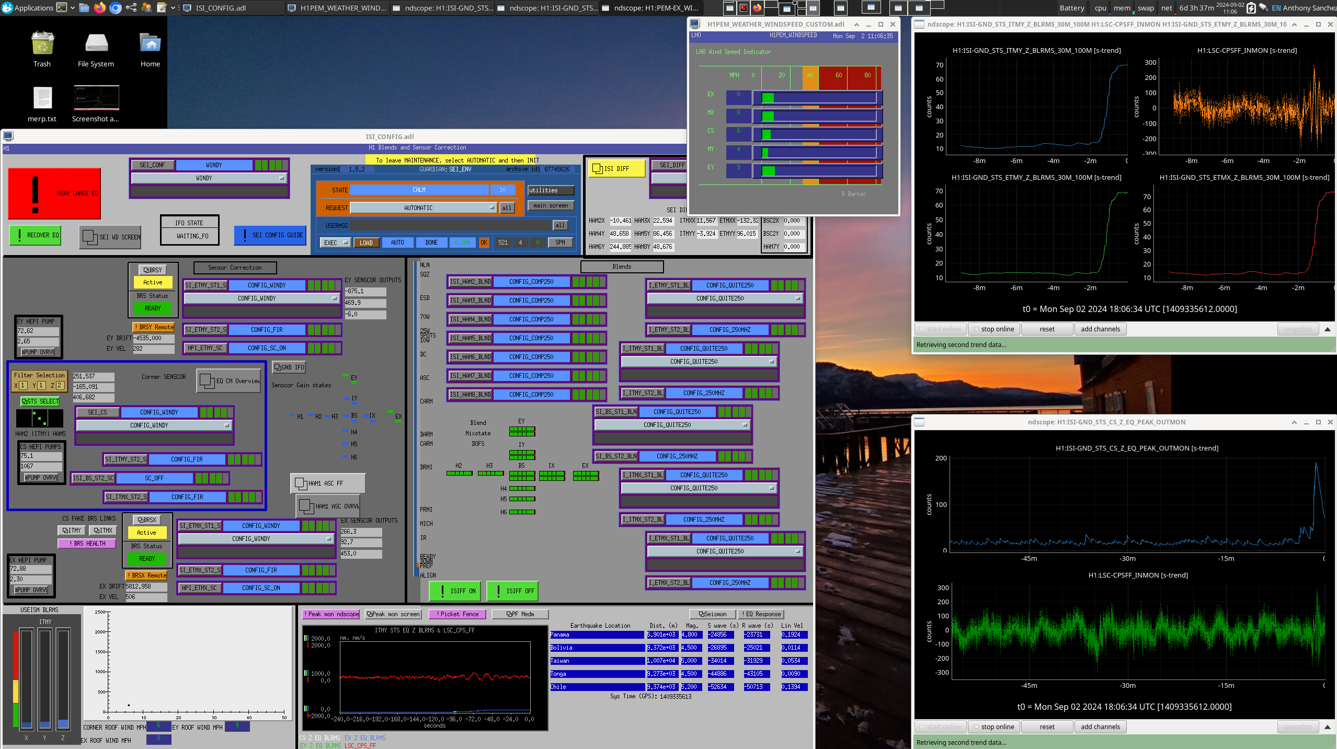The width and height of the screenshot is (1337, 749).
Task: Expand the guardian REQUEST AUTOMATIC dropdown
Action: point(423,208)
